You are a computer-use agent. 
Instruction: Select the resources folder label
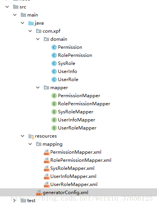46,136
